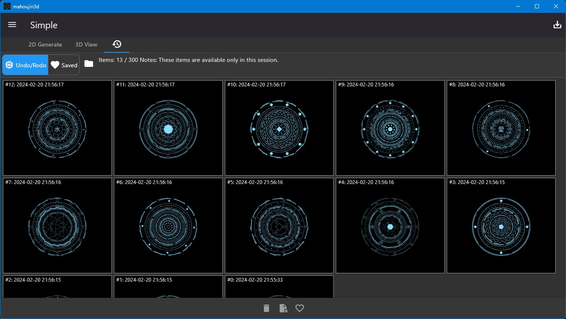
Task: Select thumbnail #6 magic circle
Action: tap(168, 226)
